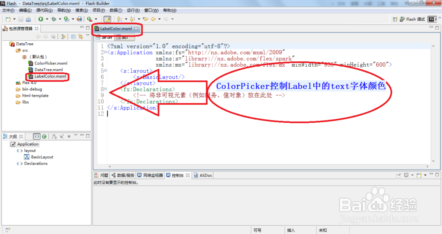Click the Last edit location icon
Screen dimensions: 442x234
click(x=145, y=19)
